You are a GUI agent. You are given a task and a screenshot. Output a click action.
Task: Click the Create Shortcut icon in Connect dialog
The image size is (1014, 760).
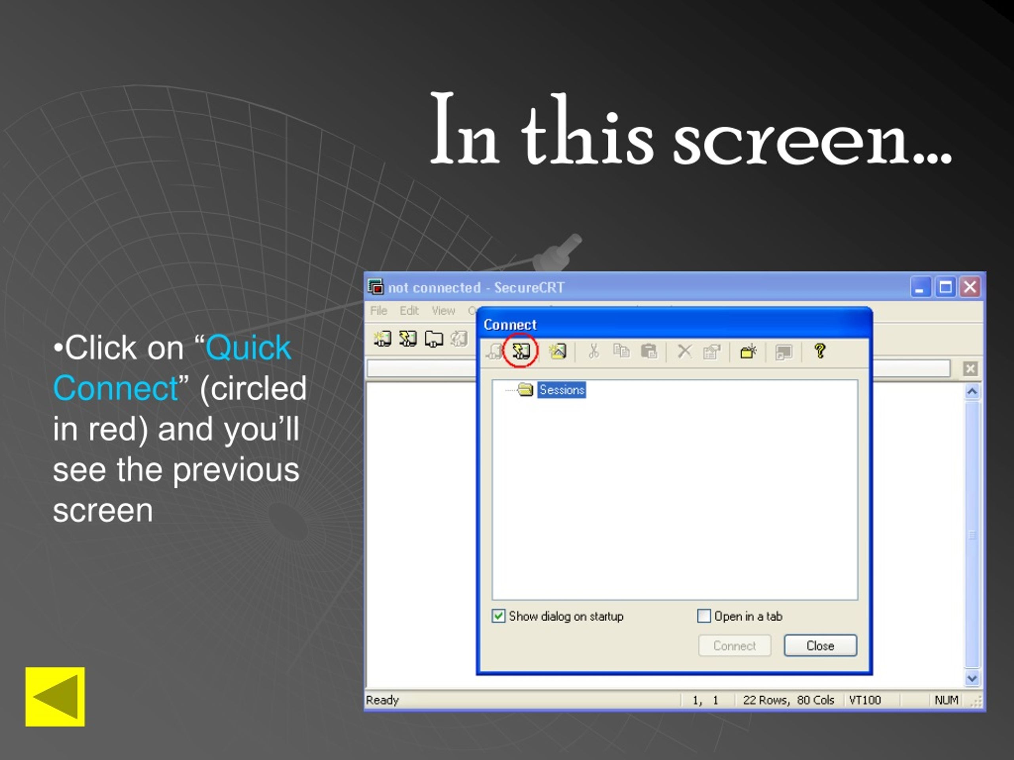784,352
